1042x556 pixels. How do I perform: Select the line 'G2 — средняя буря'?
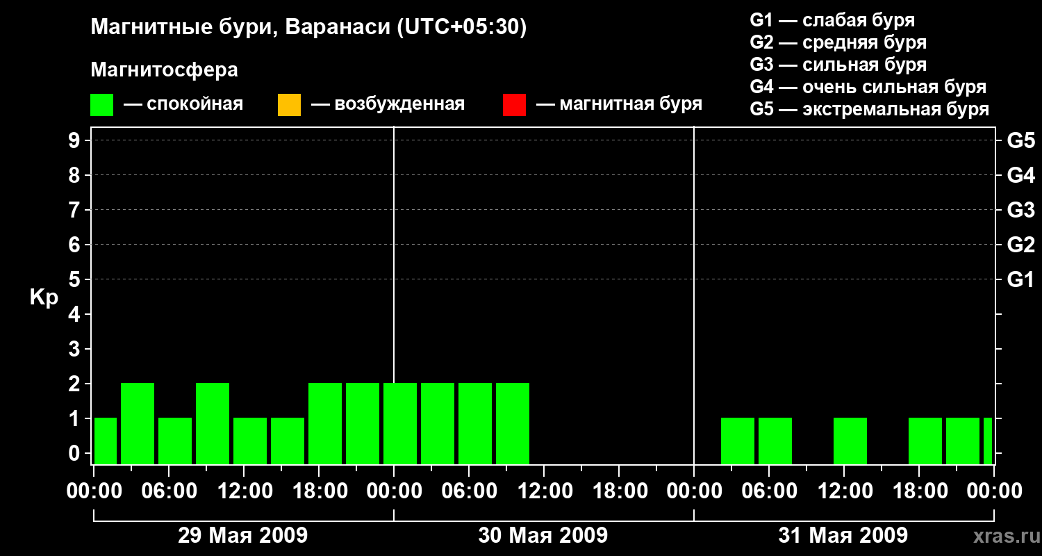coord(838,42)
